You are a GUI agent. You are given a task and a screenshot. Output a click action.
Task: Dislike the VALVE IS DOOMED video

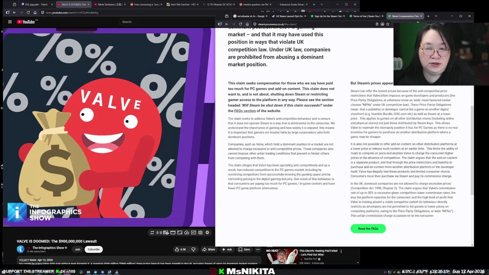point(193,249)
